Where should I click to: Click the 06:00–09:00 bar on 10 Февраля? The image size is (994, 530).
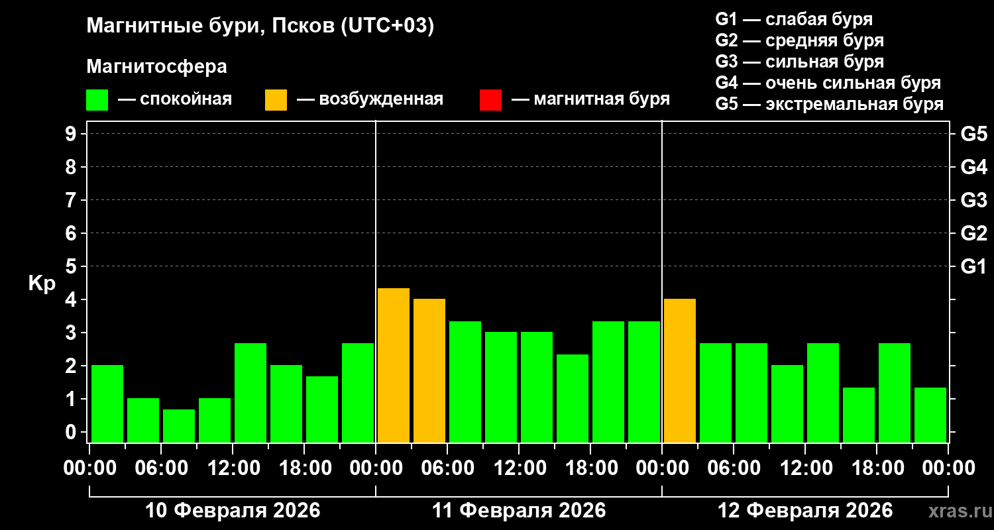[179, 426]
